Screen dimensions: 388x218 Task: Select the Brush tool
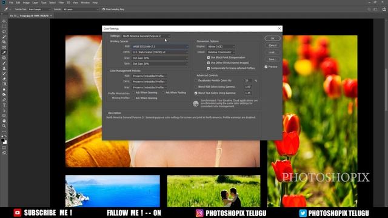tap(4, 63)
